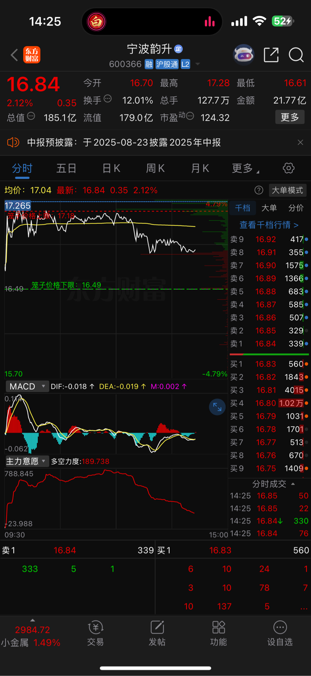Tap 换手 info circle icon

(x=107, y=99)
